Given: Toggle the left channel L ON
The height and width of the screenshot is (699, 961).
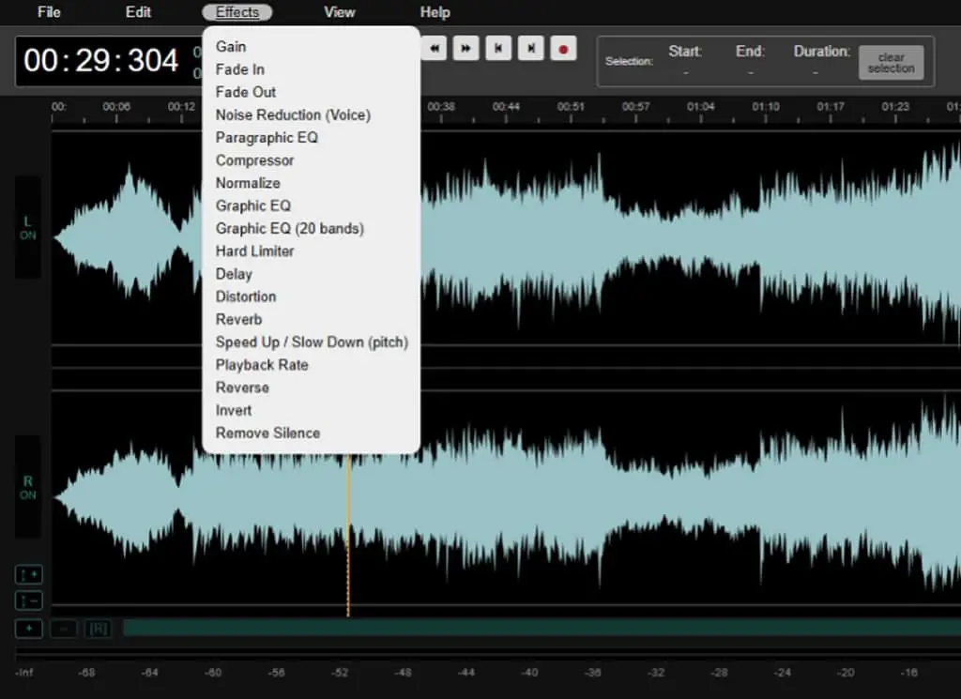Looking at the screenshot, I should [27, 227].
